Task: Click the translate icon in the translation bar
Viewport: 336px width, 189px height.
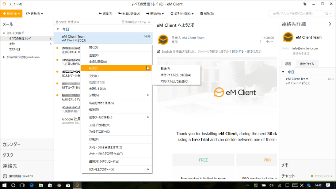Action: click(159, 51)
